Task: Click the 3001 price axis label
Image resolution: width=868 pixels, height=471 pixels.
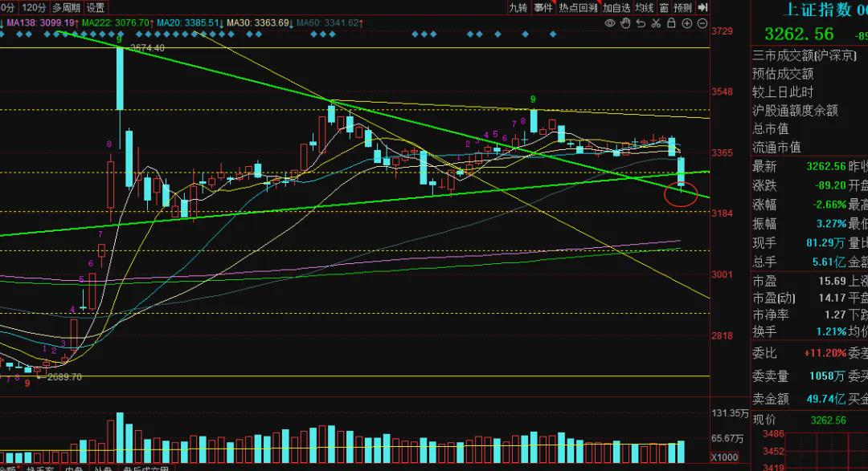Action: click(x=722, y=274)
